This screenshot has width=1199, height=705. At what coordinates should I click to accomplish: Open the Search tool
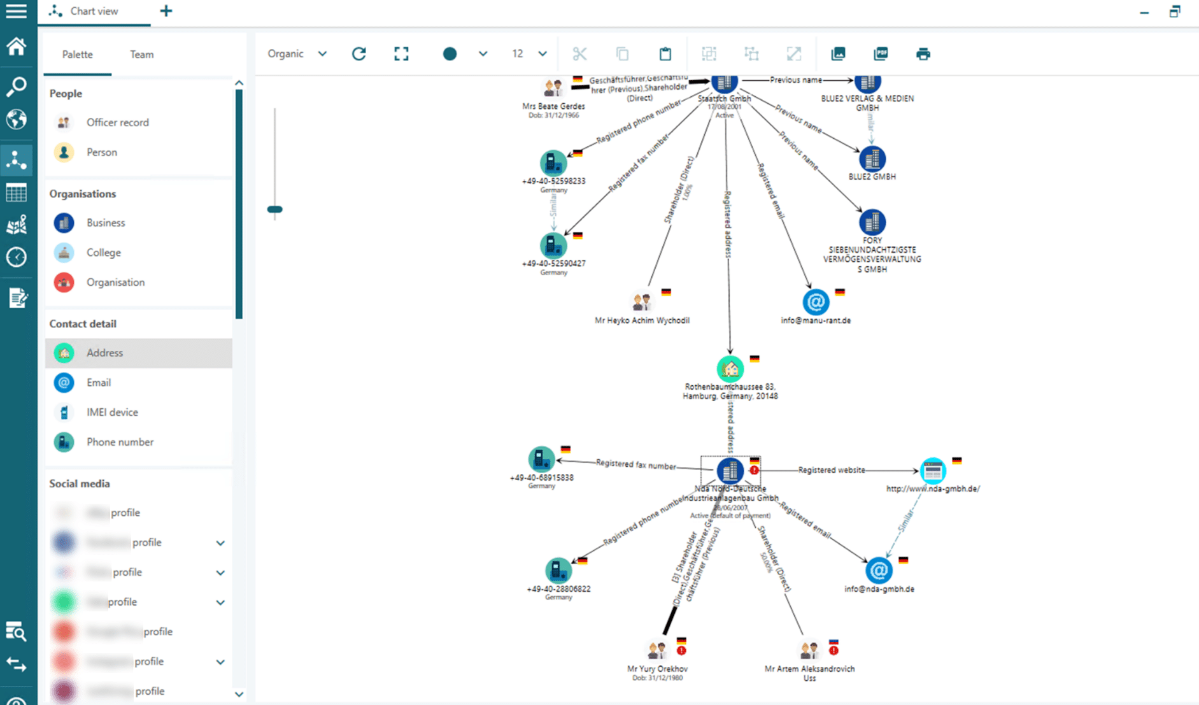click(x=17, y=86)
